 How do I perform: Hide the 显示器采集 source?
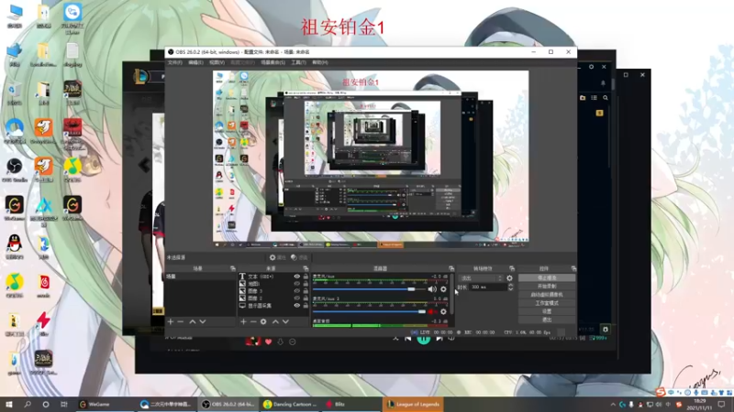click(x=296, y=306)
